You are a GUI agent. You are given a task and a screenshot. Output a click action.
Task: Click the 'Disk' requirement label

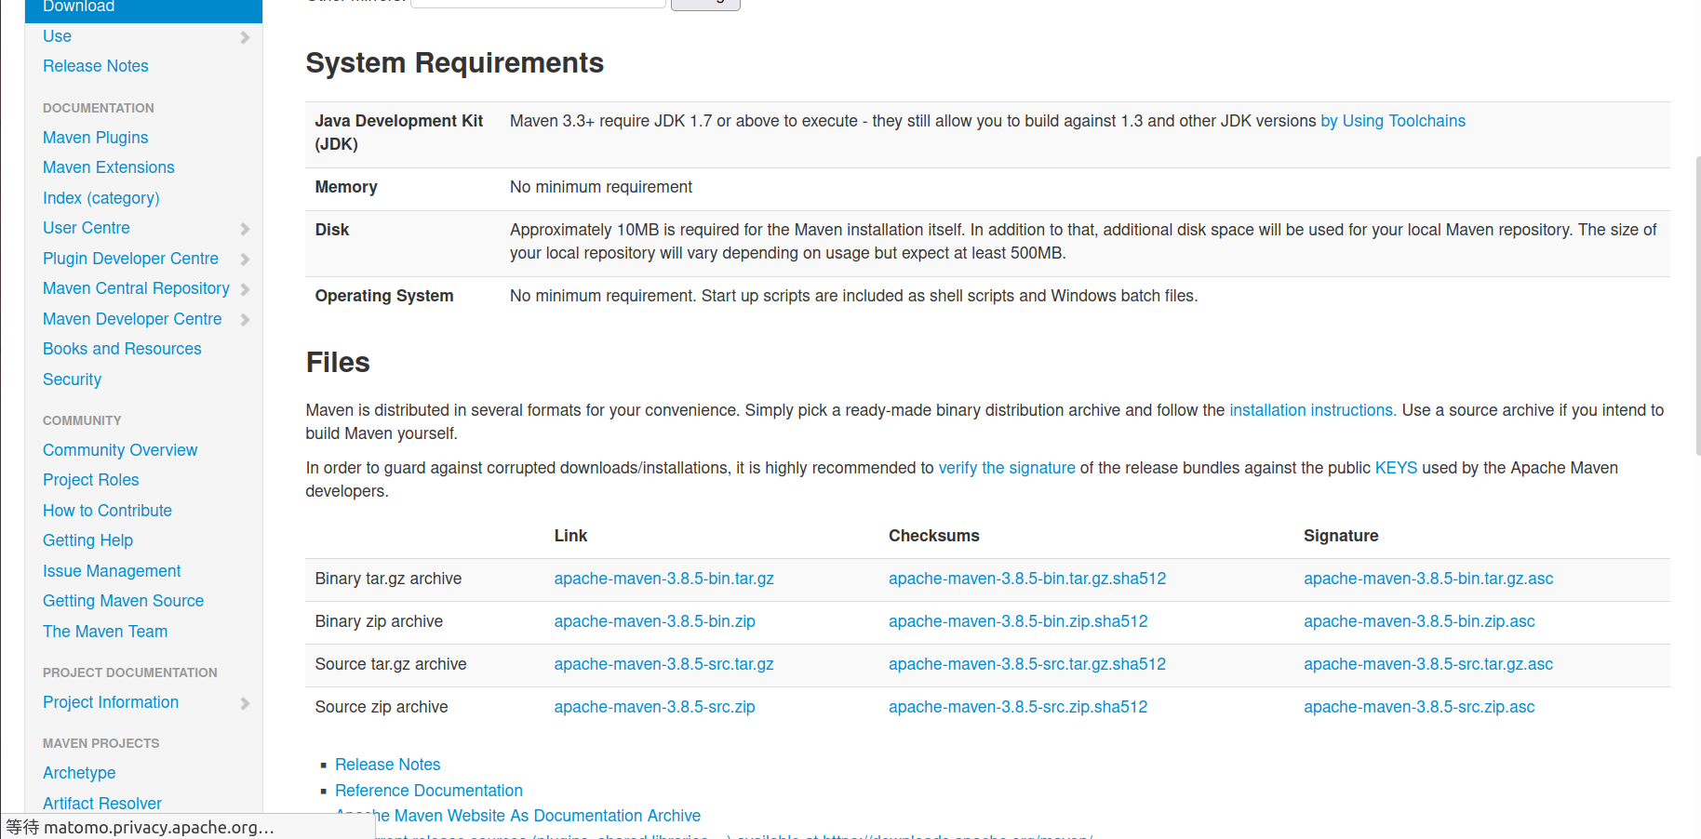pyautogui.click(x=332, y=230)
